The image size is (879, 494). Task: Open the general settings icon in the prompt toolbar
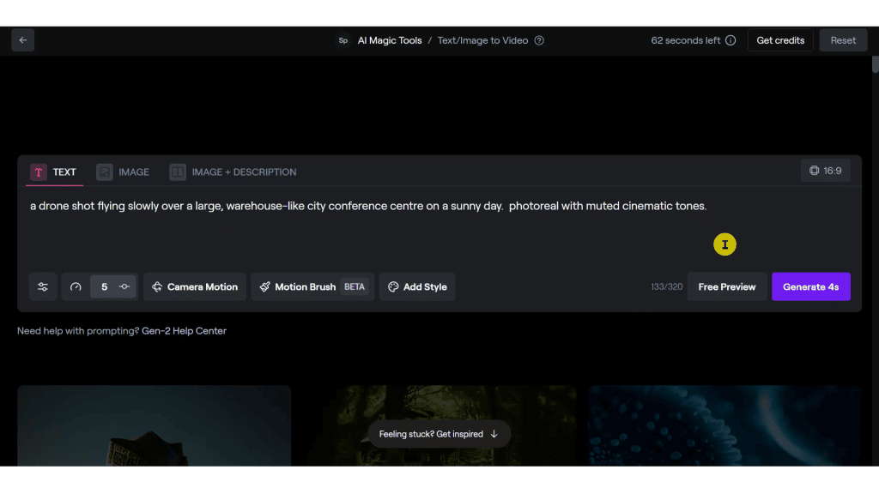(43, 286)
